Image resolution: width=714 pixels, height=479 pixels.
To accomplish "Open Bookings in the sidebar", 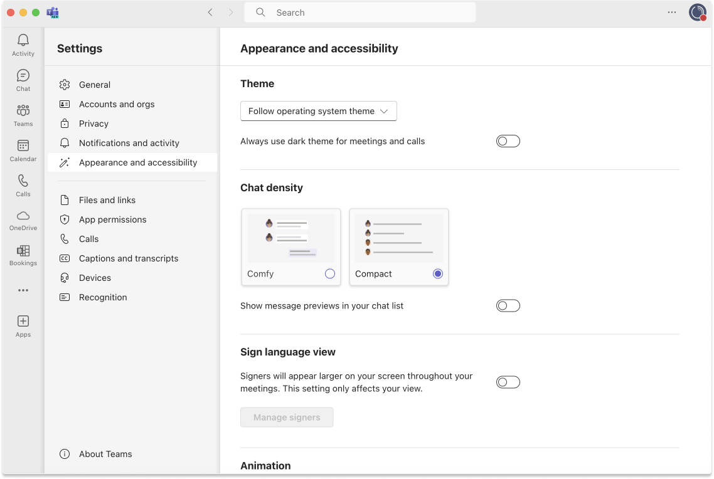I will coord(23,255).
